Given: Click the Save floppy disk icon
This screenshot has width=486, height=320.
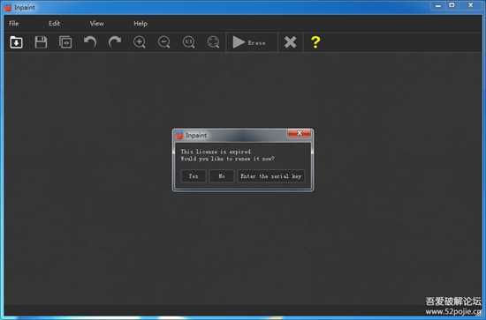Looking at the screenshot, I should click(x=41, y=42).
